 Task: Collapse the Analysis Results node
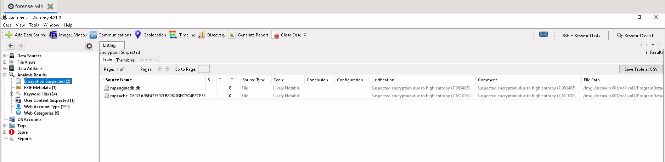[x=5, y=75]
